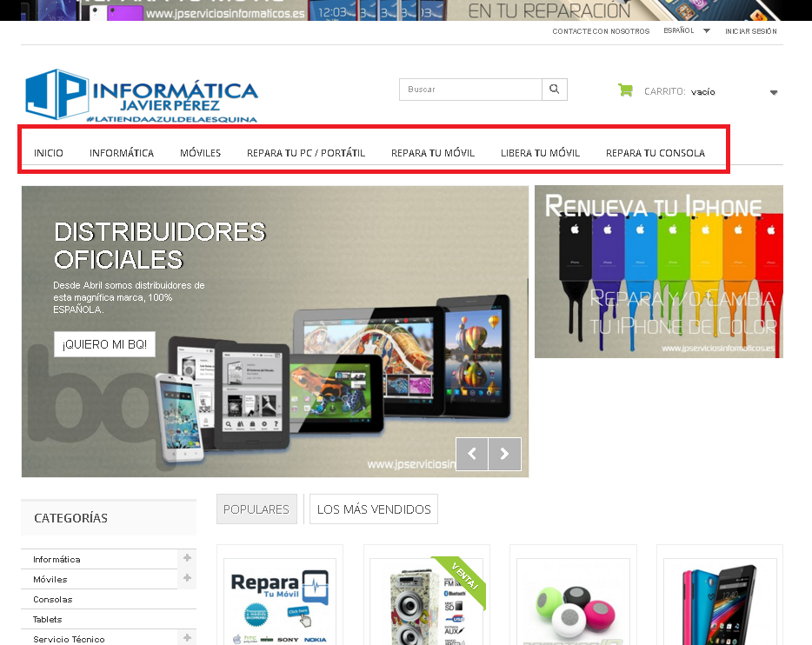Select Repara tu Móvil menu
This screenshot has width=812, height=645.
click(433, 153)
